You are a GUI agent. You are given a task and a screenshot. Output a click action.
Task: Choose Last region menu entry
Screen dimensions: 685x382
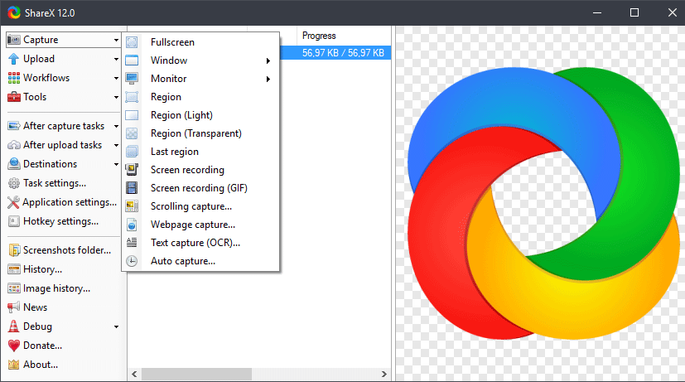click(201, 152)
